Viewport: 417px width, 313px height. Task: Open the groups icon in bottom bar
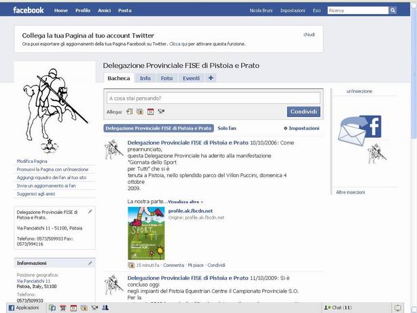(105, 308)
